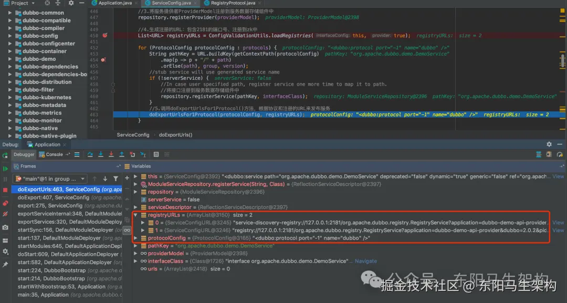This screenshot has width=567, height=303.
Task: Toggle the Mute Breakpoints icon
Action: coord(5,214)
